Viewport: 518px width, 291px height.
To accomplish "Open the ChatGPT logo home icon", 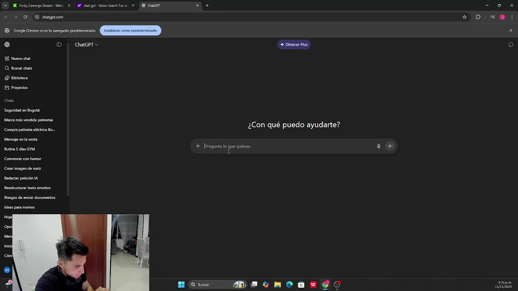I will tap(7, 44).
